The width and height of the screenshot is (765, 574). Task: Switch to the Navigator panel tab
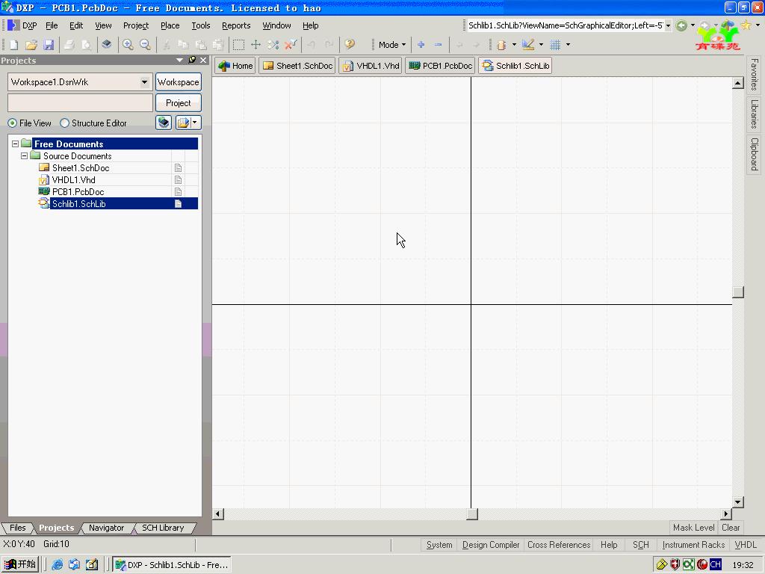click(x=106, y=528)
